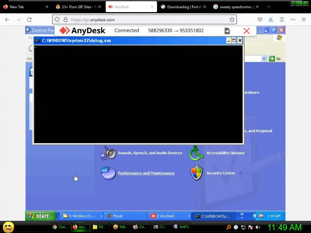Open the Security Center shield icon
This screenshot has width=311, height=233.
[197, 173]
